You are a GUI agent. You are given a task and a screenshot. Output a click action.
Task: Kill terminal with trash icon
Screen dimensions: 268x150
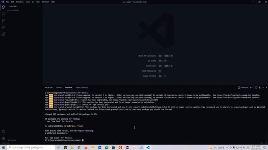pyautogui.click(x=260, y=87)
